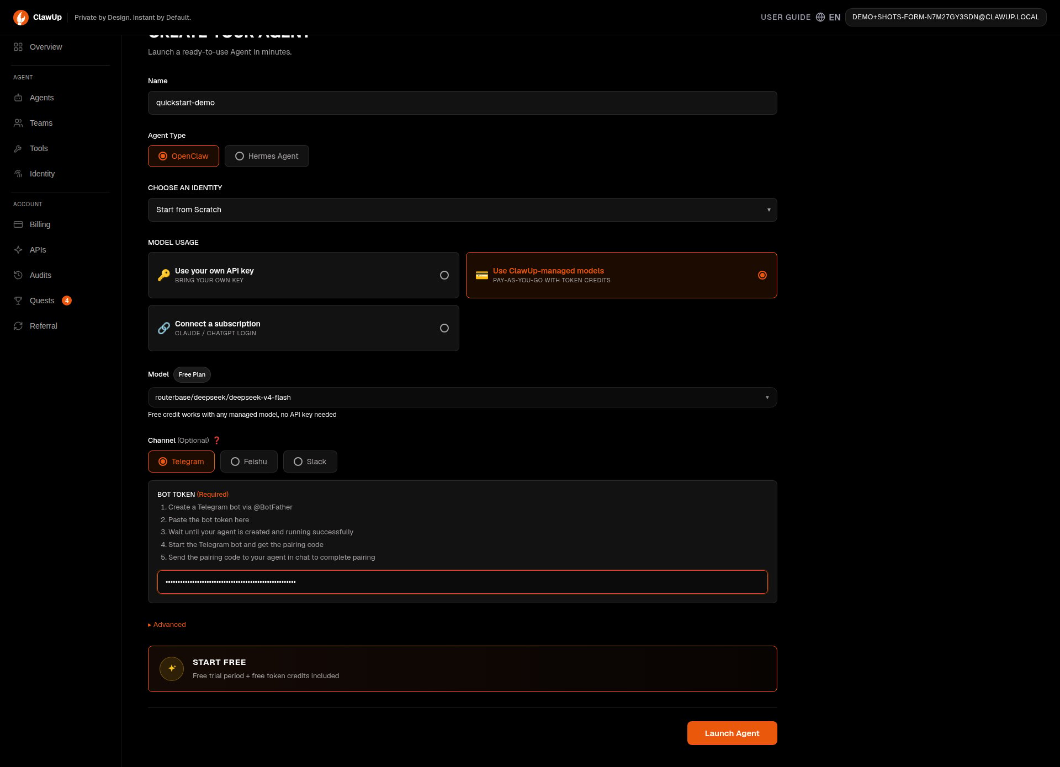1060x767 pixels.
Task: Click the START FREE plan card
Action: [x=463, y=669]
